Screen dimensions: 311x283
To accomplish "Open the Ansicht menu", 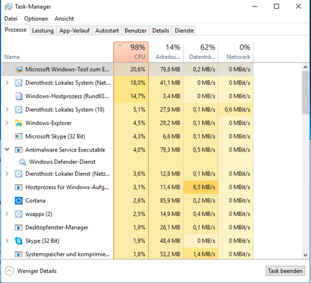I will [x=64, y=19].
